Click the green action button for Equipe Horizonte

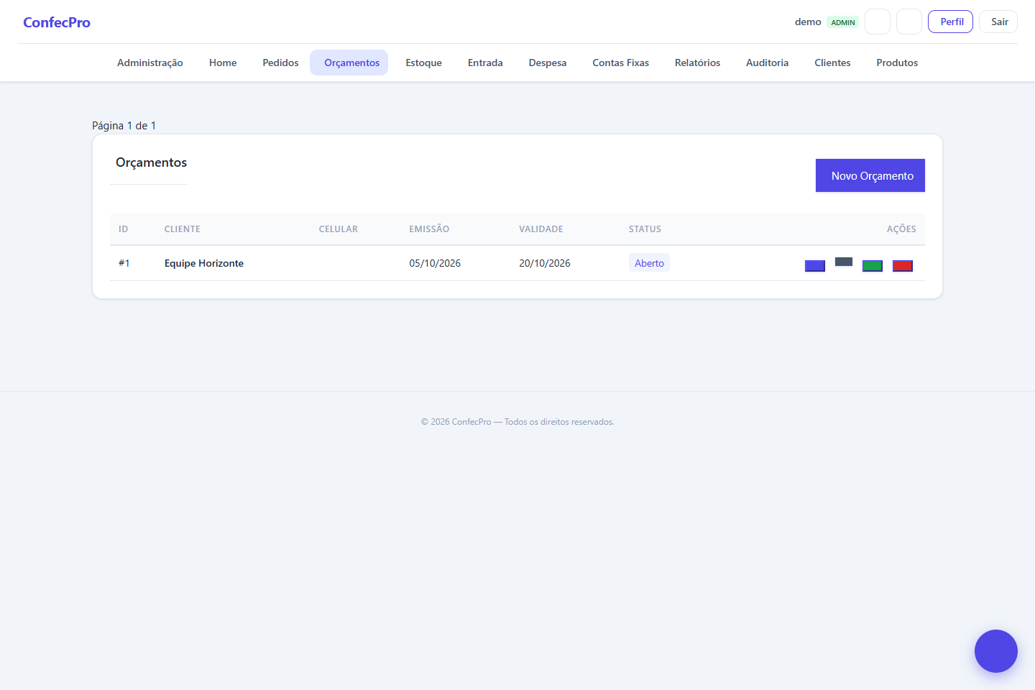tap(872, 266)
